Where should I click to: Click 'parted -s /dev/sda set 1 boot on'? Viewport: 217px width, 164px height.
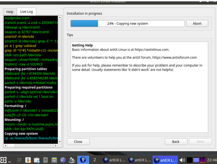29,97
